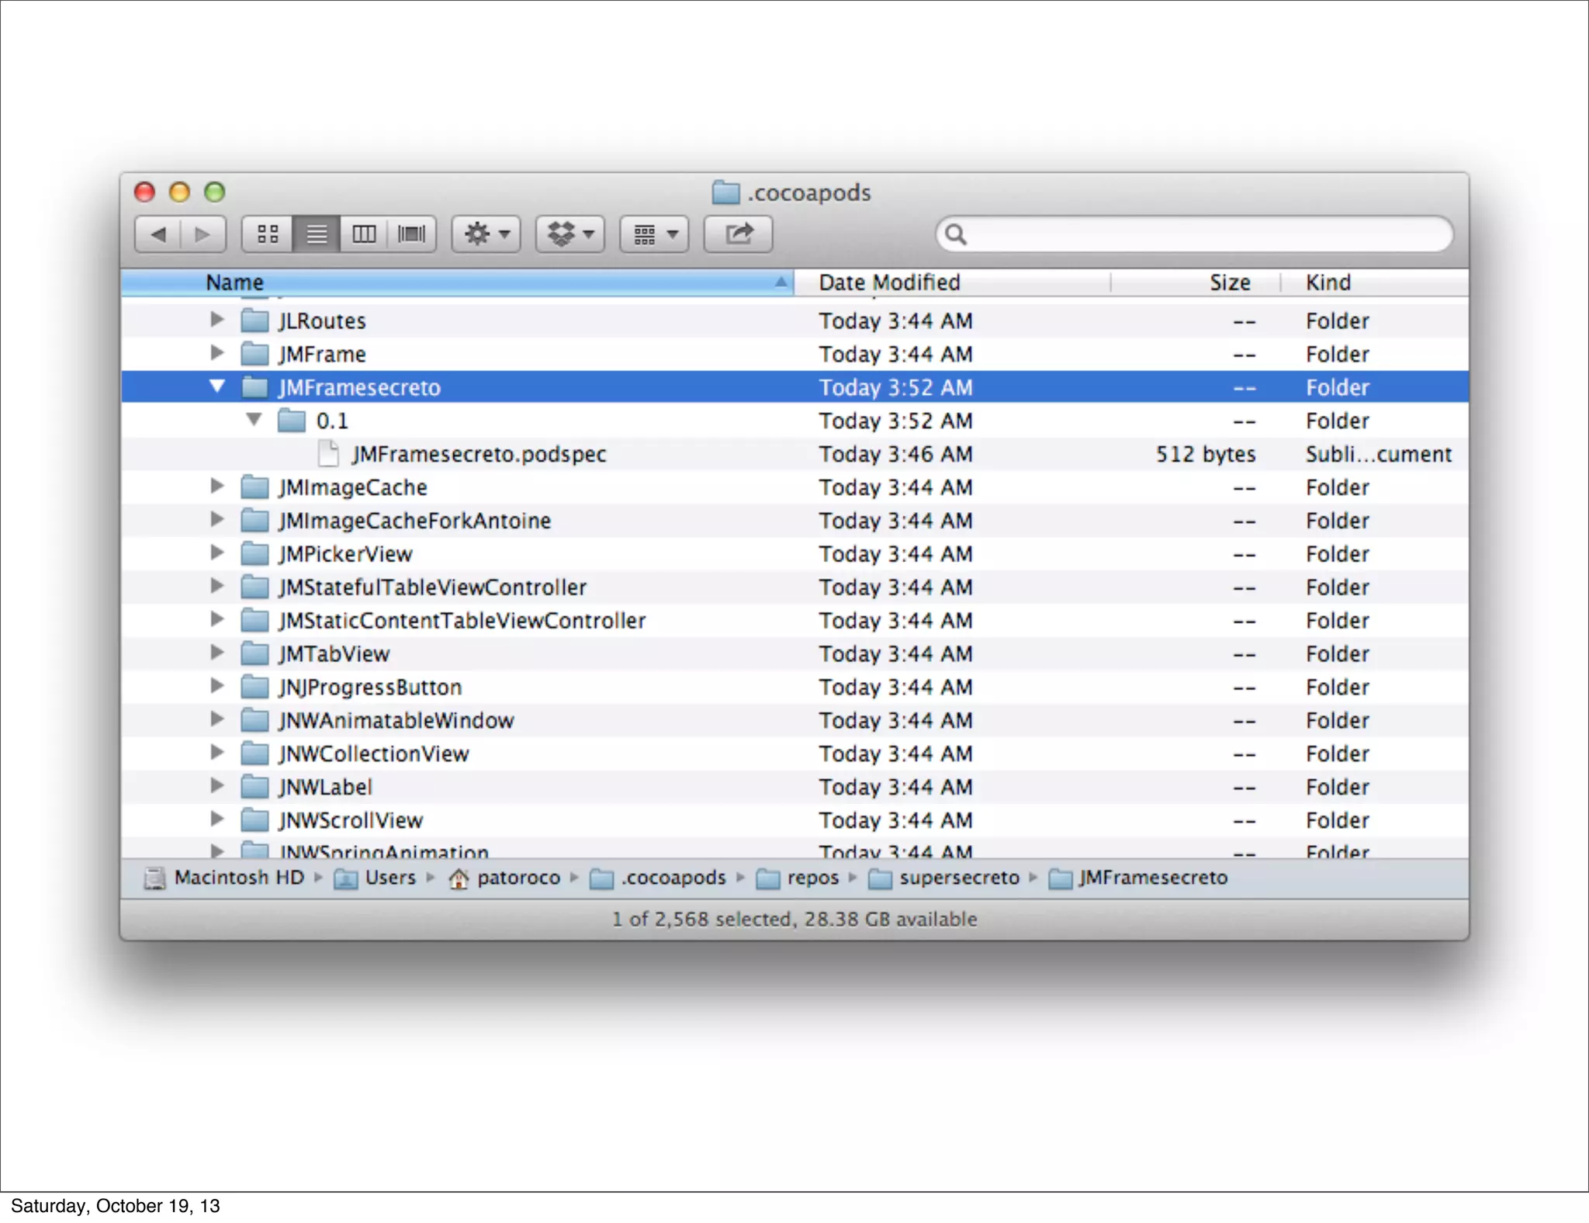Select the JMPickerView folder row
The height and width of the screenshot is (1223, 1589).
(x=345, y=554)
